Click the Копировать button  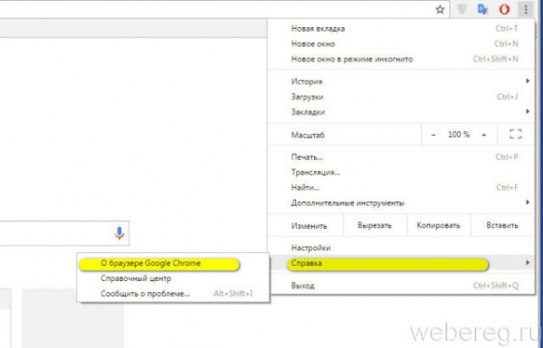click(438, 226)
